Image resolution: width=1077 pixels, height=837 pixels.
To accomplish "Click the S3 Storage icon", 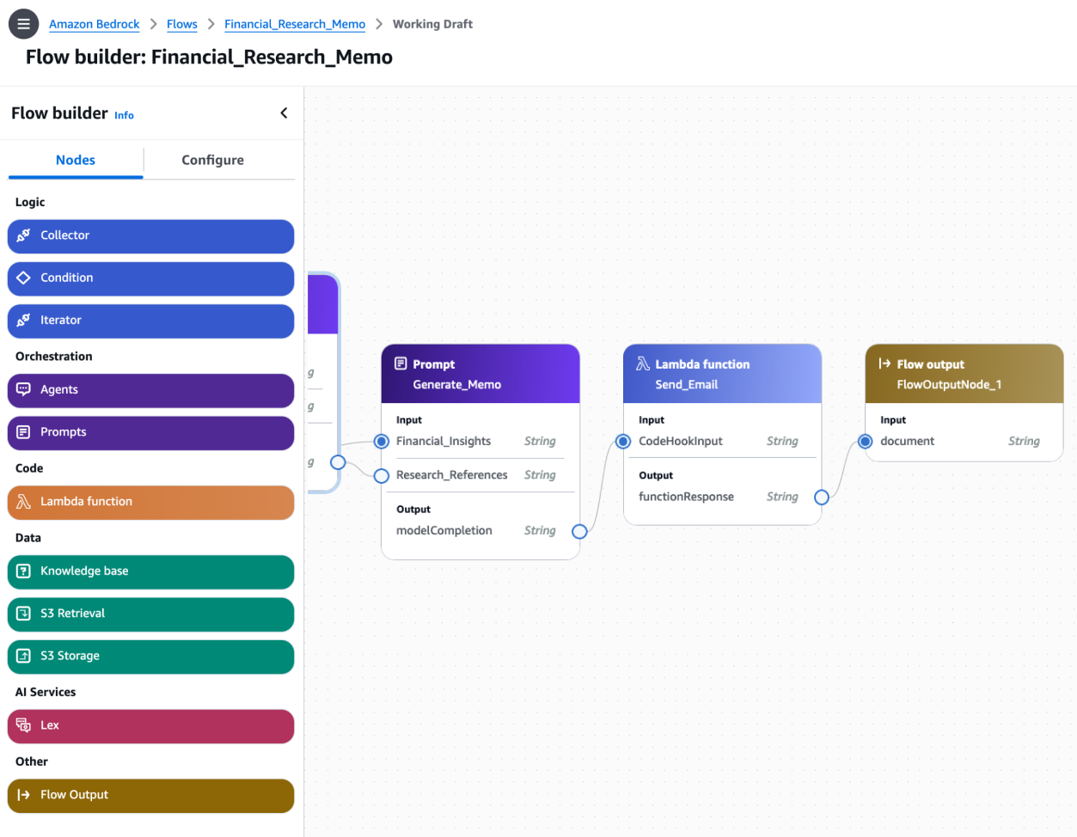I will pos(24,656).
